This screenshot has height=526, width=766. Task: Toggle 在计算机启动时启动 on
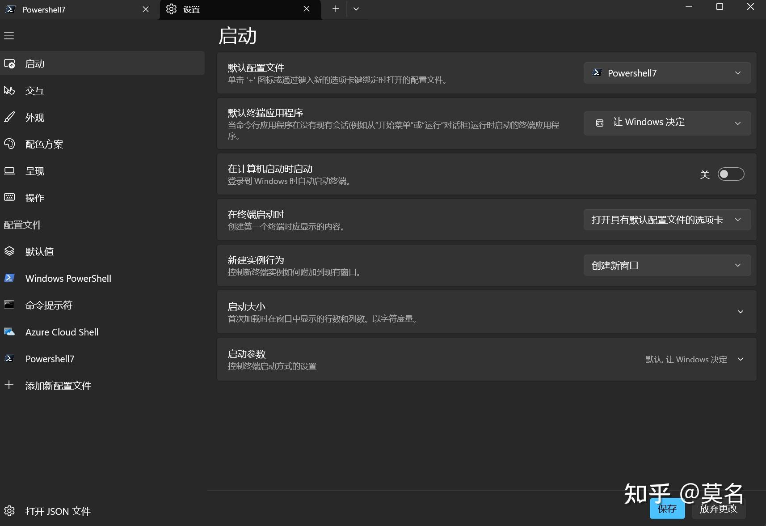pyautogui.click(x=731, y=174)
